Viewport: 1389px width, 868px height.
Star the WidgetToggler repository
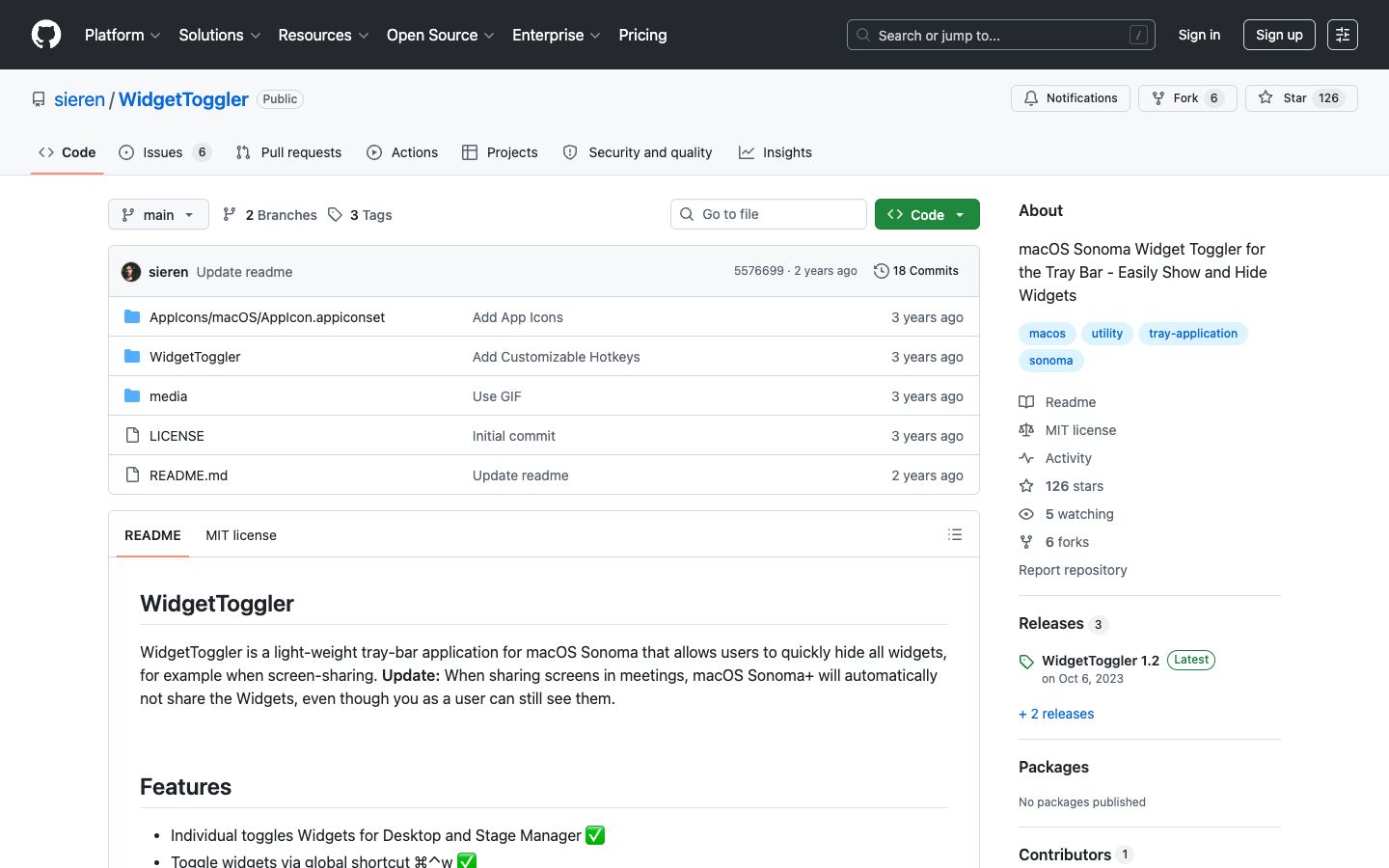(1301, 98)
